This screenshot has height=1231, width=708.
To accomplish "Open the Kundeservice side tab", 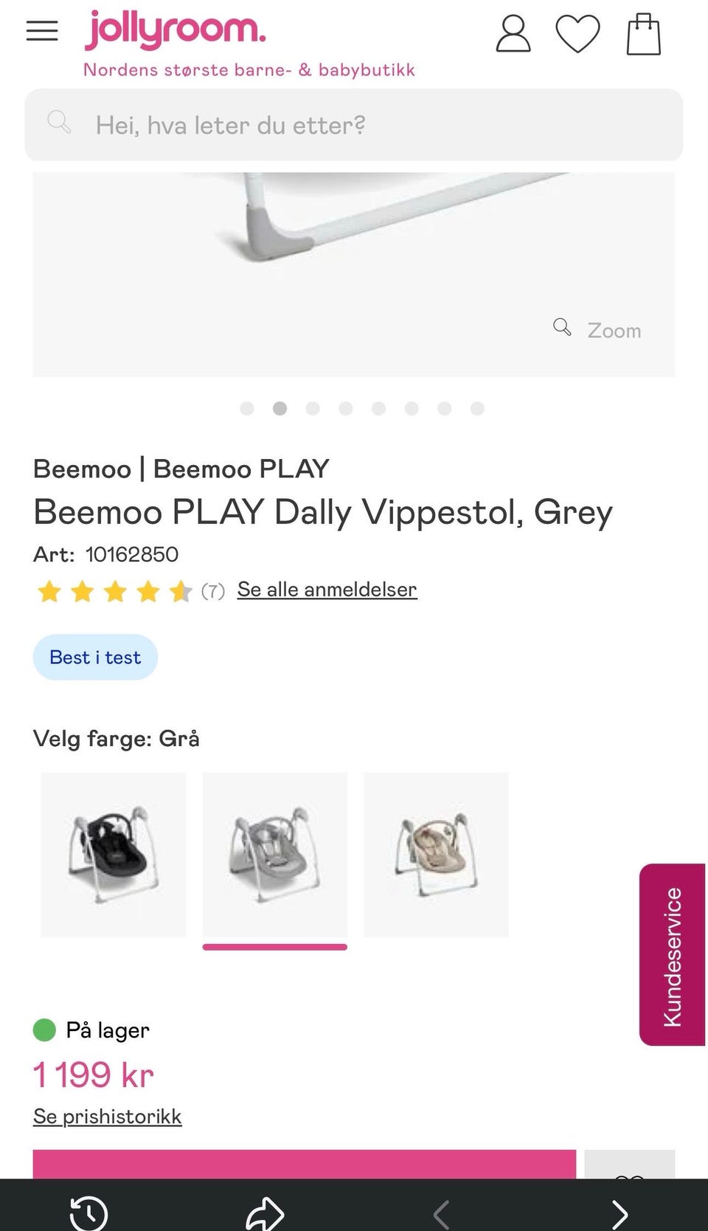I will [x=672, y=955].
